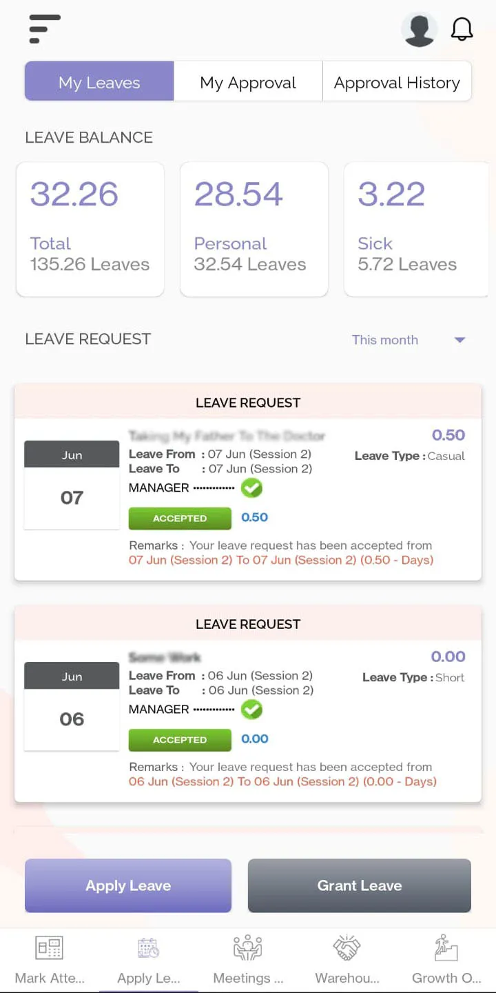Click the dropdown arrow next to This month

(459, 340)
